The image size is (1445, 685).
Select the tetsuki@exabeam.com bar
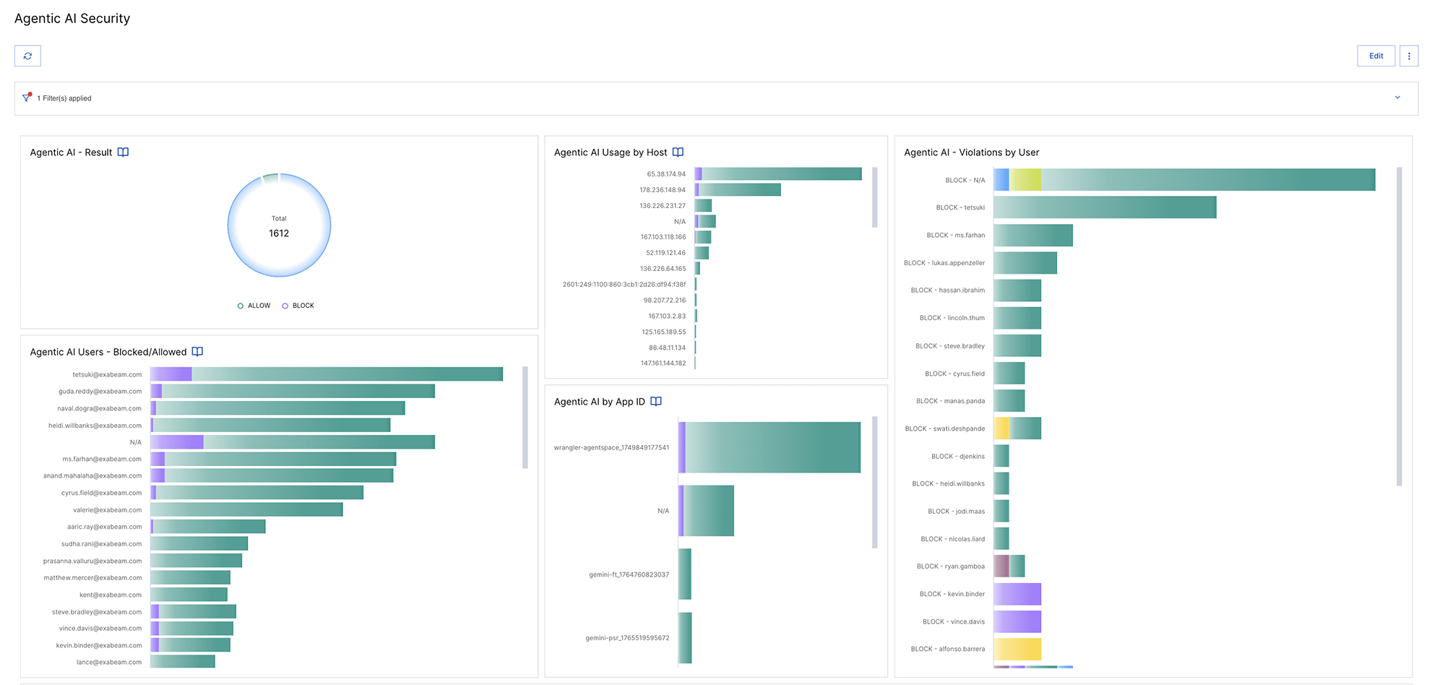click(327, 374)
